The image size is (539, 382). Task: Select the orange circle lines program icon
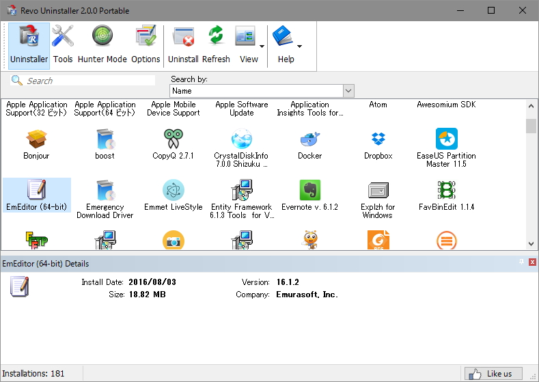[x=447, y=240]
